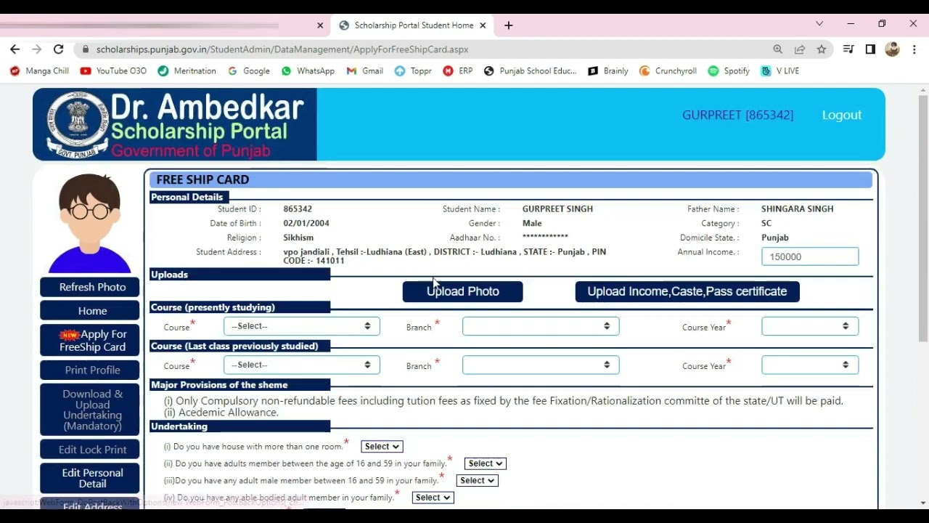This screenshot has width=929, height=523.
Task: Go back to the previous page
Action: 15,49
